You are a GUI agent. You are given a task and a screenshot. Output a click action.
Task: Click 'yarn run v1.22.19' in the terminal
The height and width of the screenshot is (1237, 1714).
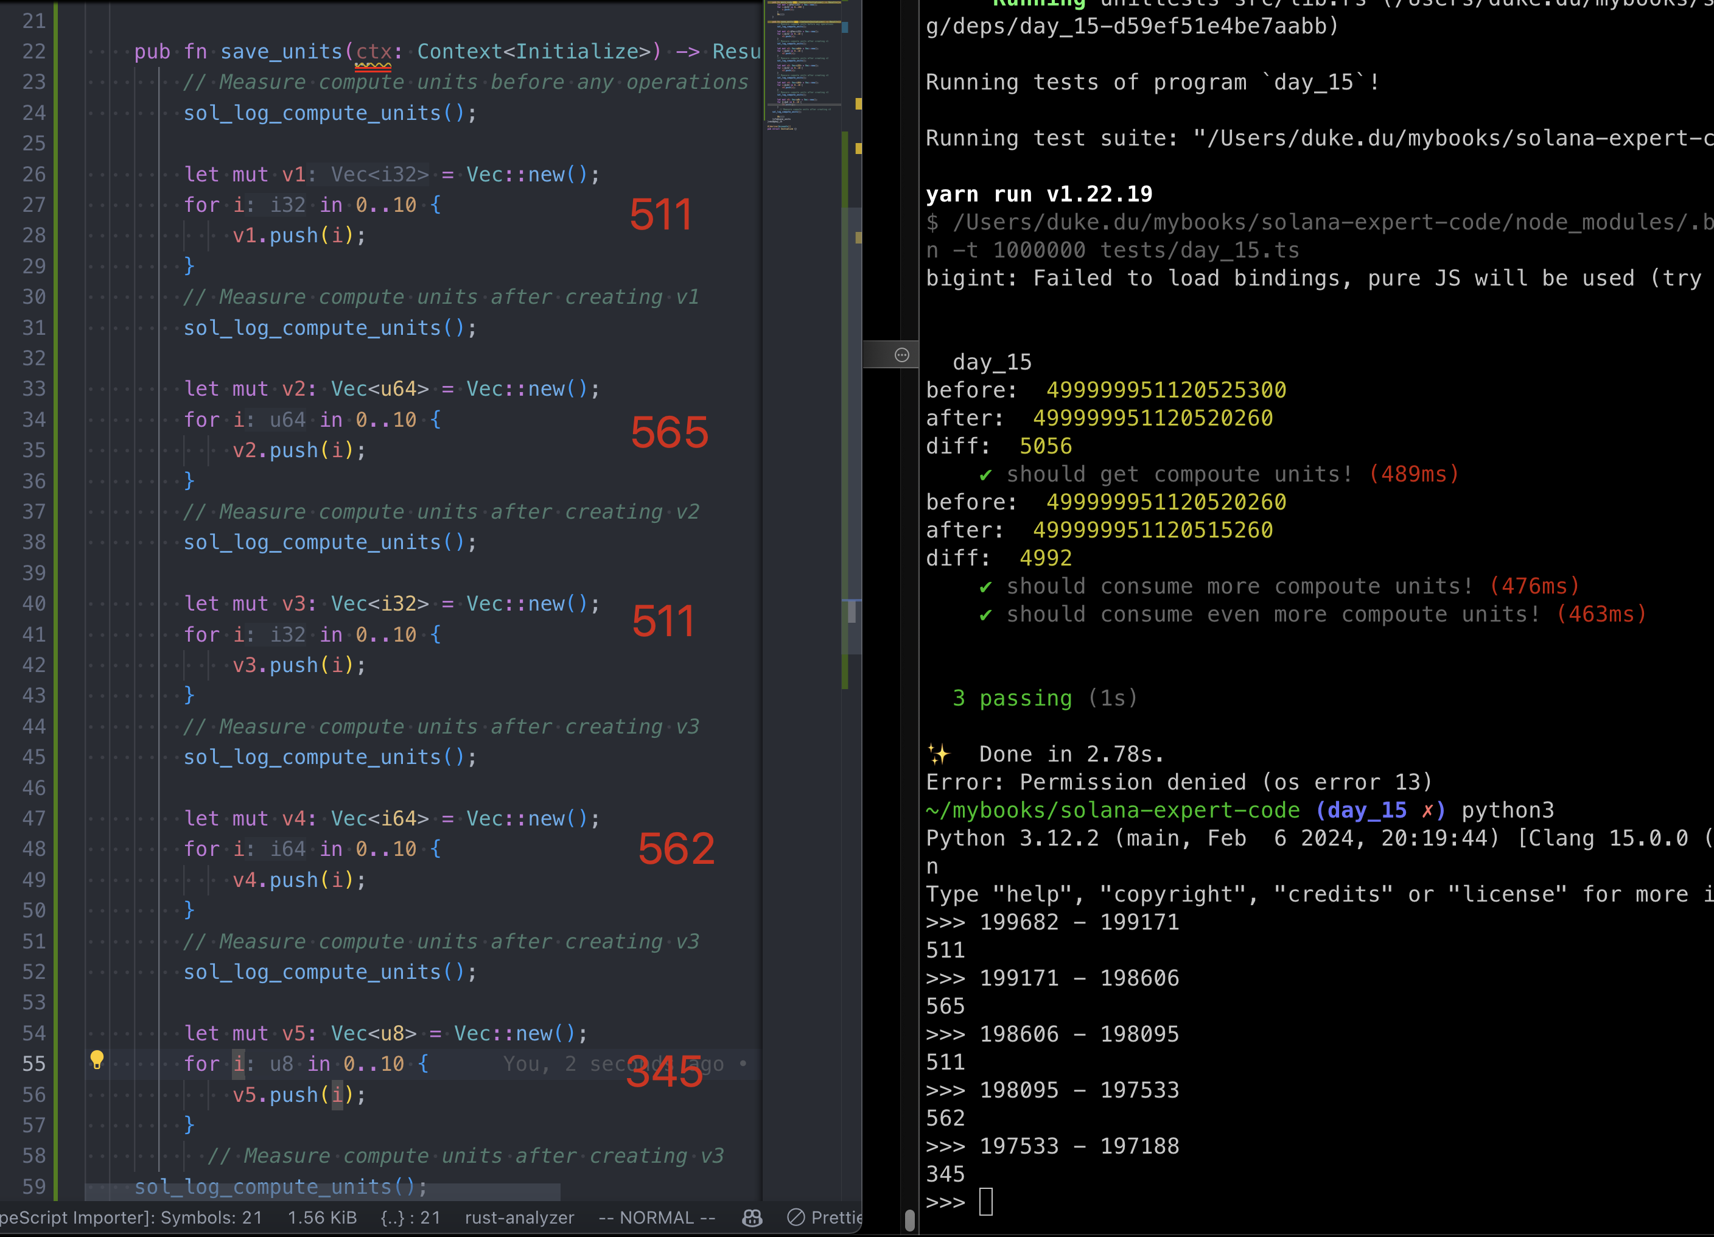[x=1039, y=194]
